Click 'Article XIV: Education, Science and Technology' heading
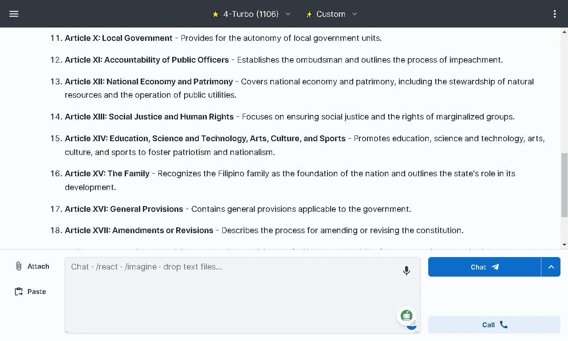The height and width of the screenshot is (341, 568). coord(205,139)
